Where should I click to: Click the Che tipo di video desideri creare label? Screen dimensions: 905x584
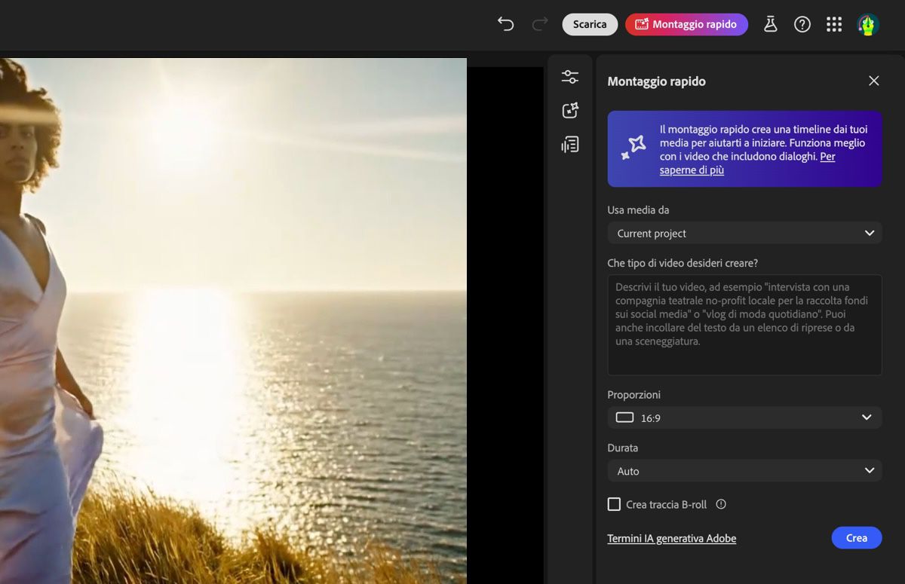click(x=683, y=263)
